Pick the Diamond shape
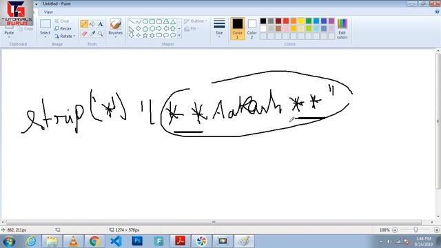Image resolution: width=441 pixels, height=248 pixels. point(138,28)
